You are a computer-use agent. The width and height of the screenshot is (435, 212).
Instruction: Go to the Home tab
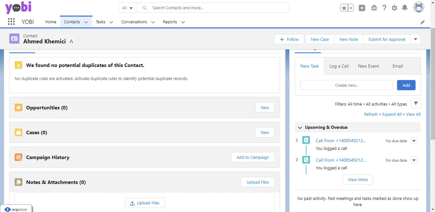[51, 22]
